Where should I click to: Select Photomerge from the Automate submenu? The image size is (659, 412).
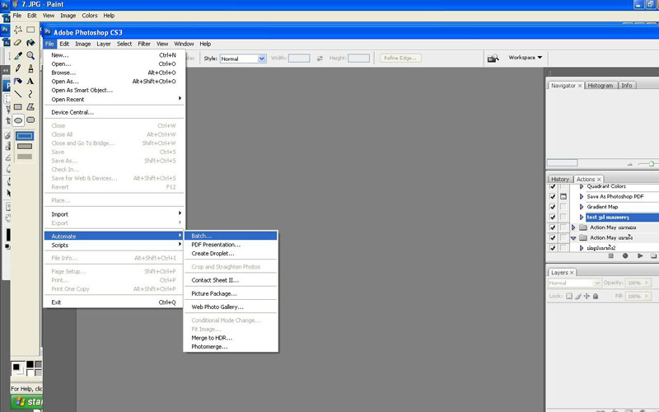point(231,347)
